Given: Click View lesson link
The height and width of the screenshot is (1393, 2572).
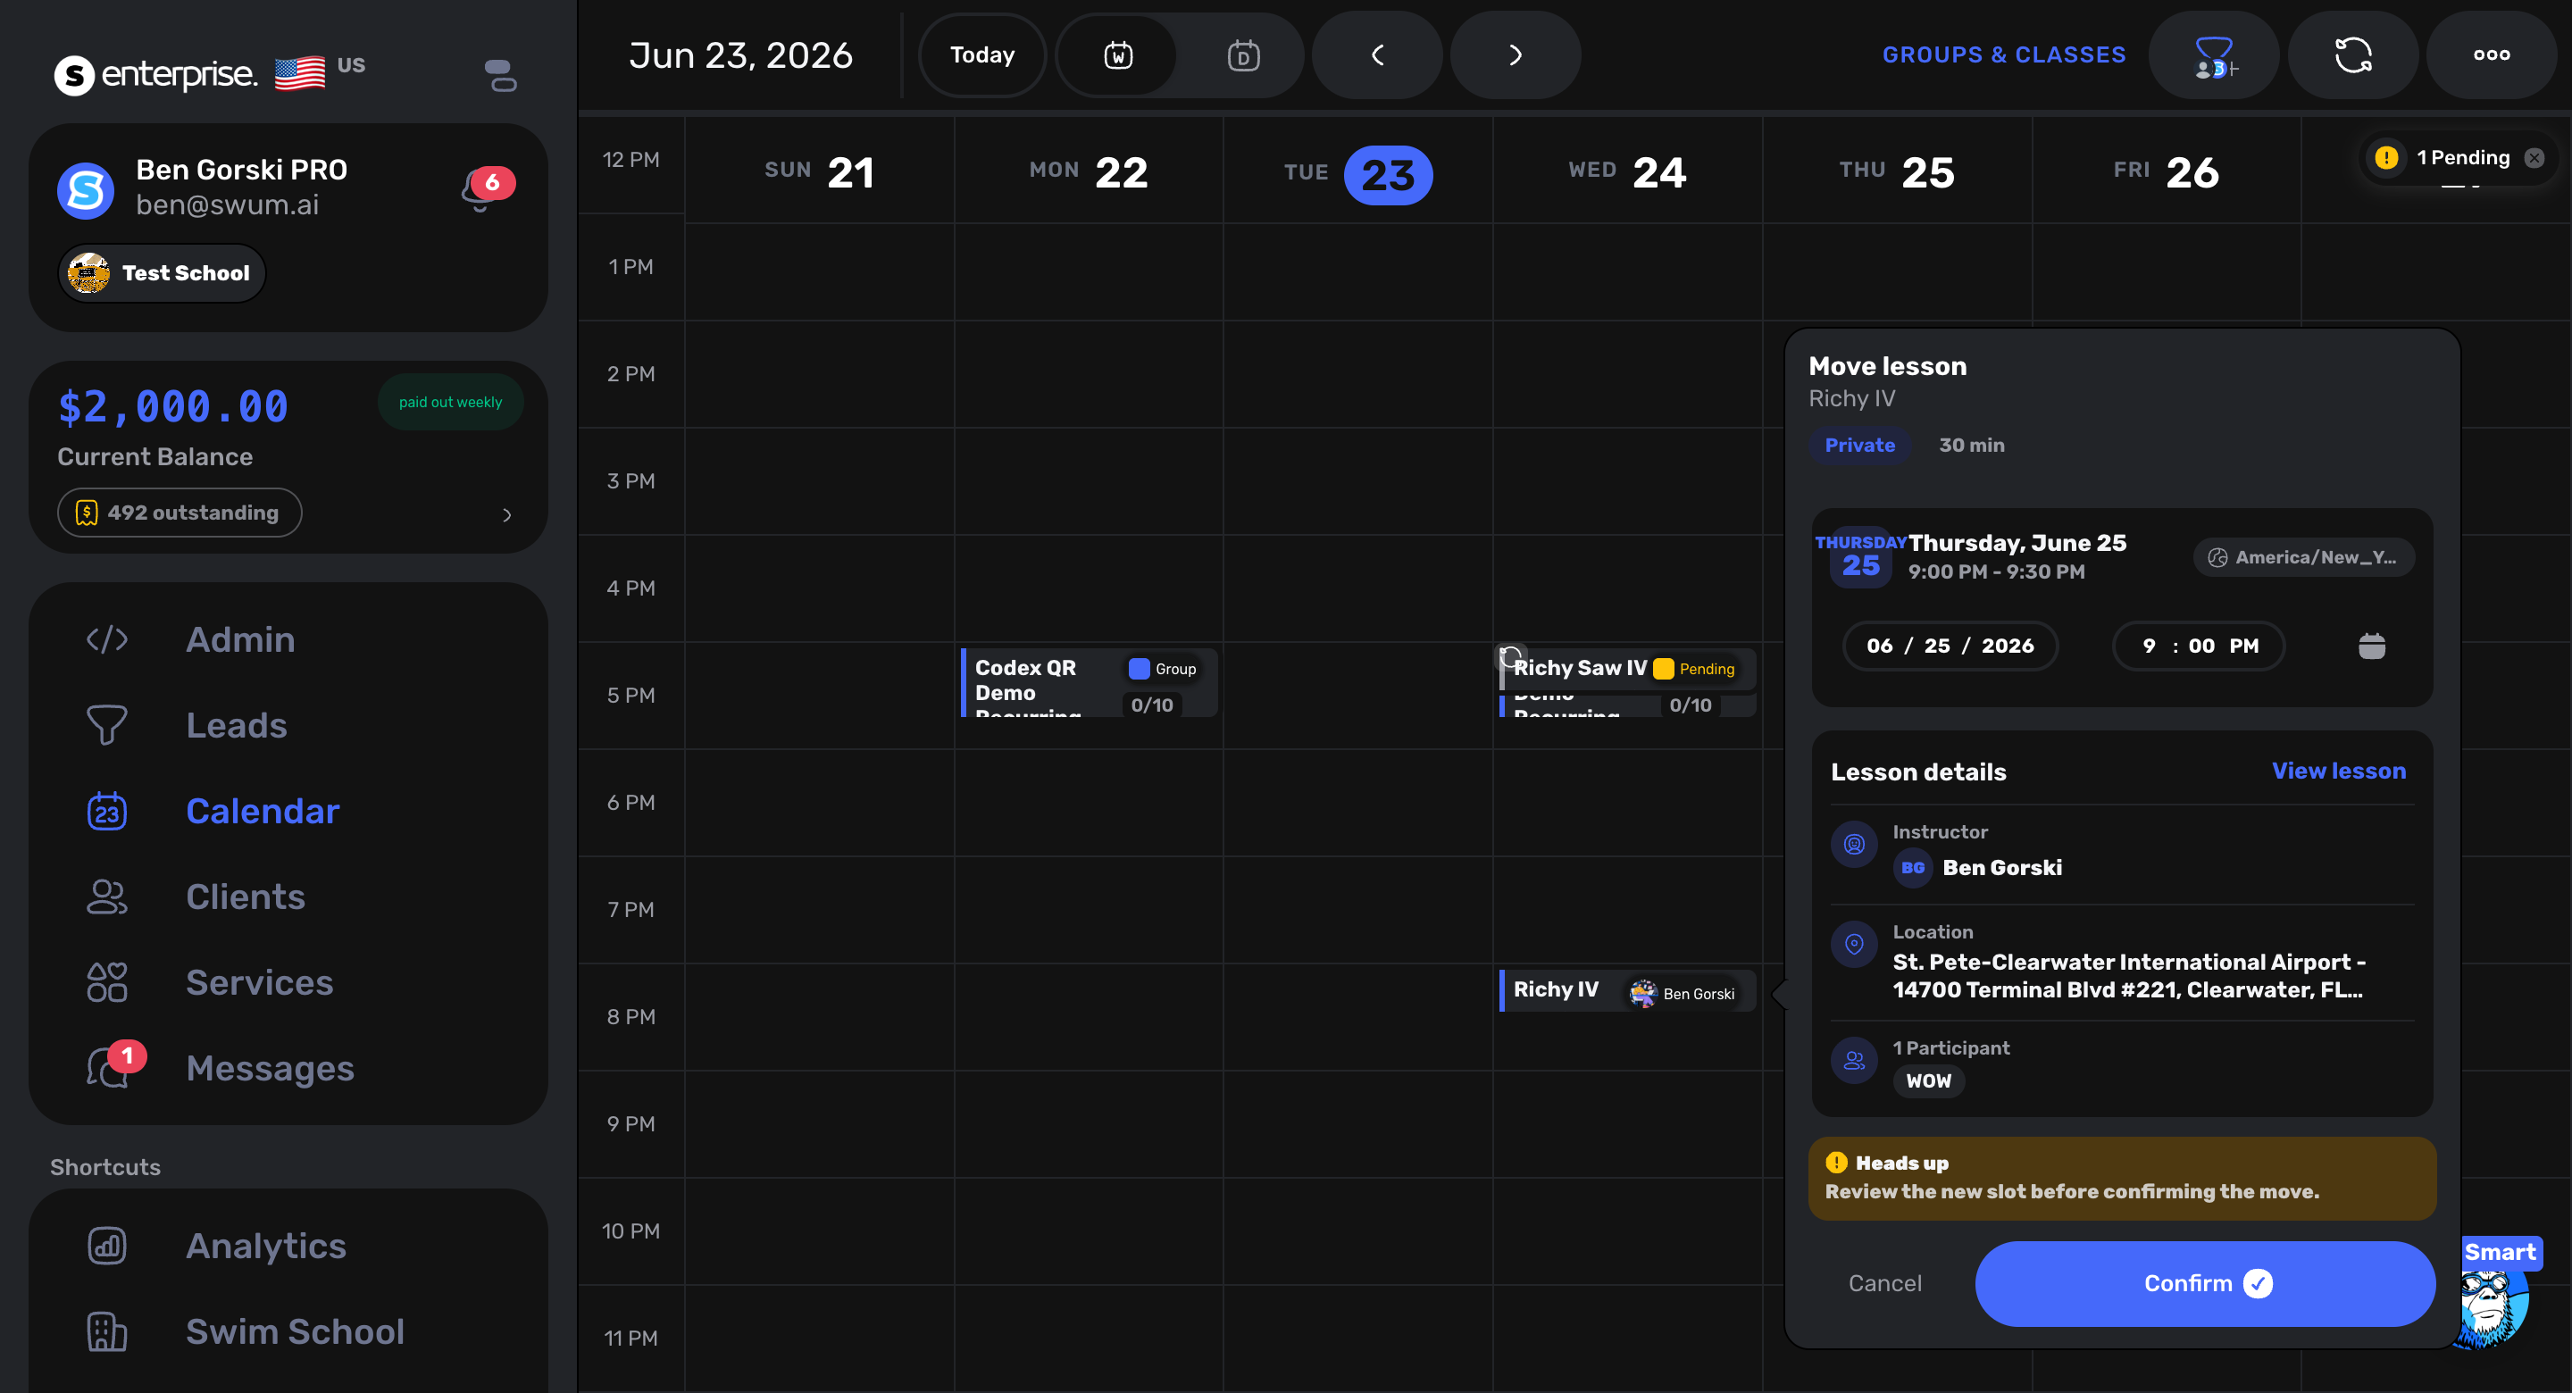Looking at the screenshot, I should pos(2338,771).
